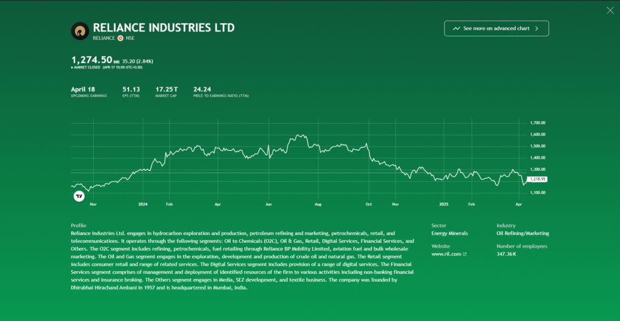Click external link icon beside www.ril.com
620x321 pixels.
464,254
